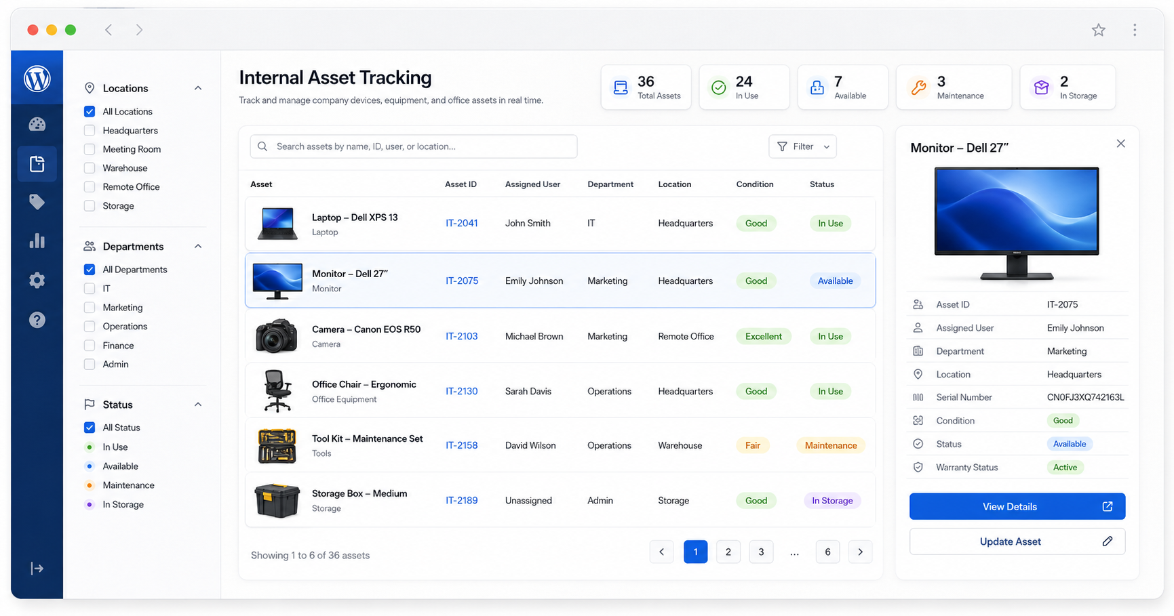Jump to page 6 of assets
The image size is (1174, 616).
[x=827, y=552]
